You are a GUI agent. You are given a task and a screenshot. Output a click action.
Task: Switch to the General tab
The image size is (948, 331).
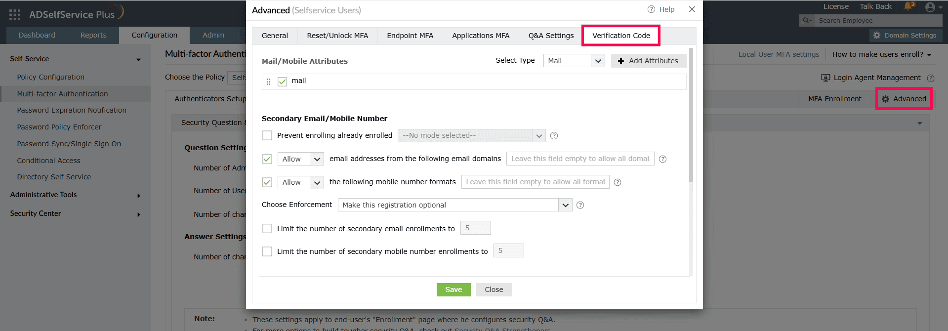[275, 36]
